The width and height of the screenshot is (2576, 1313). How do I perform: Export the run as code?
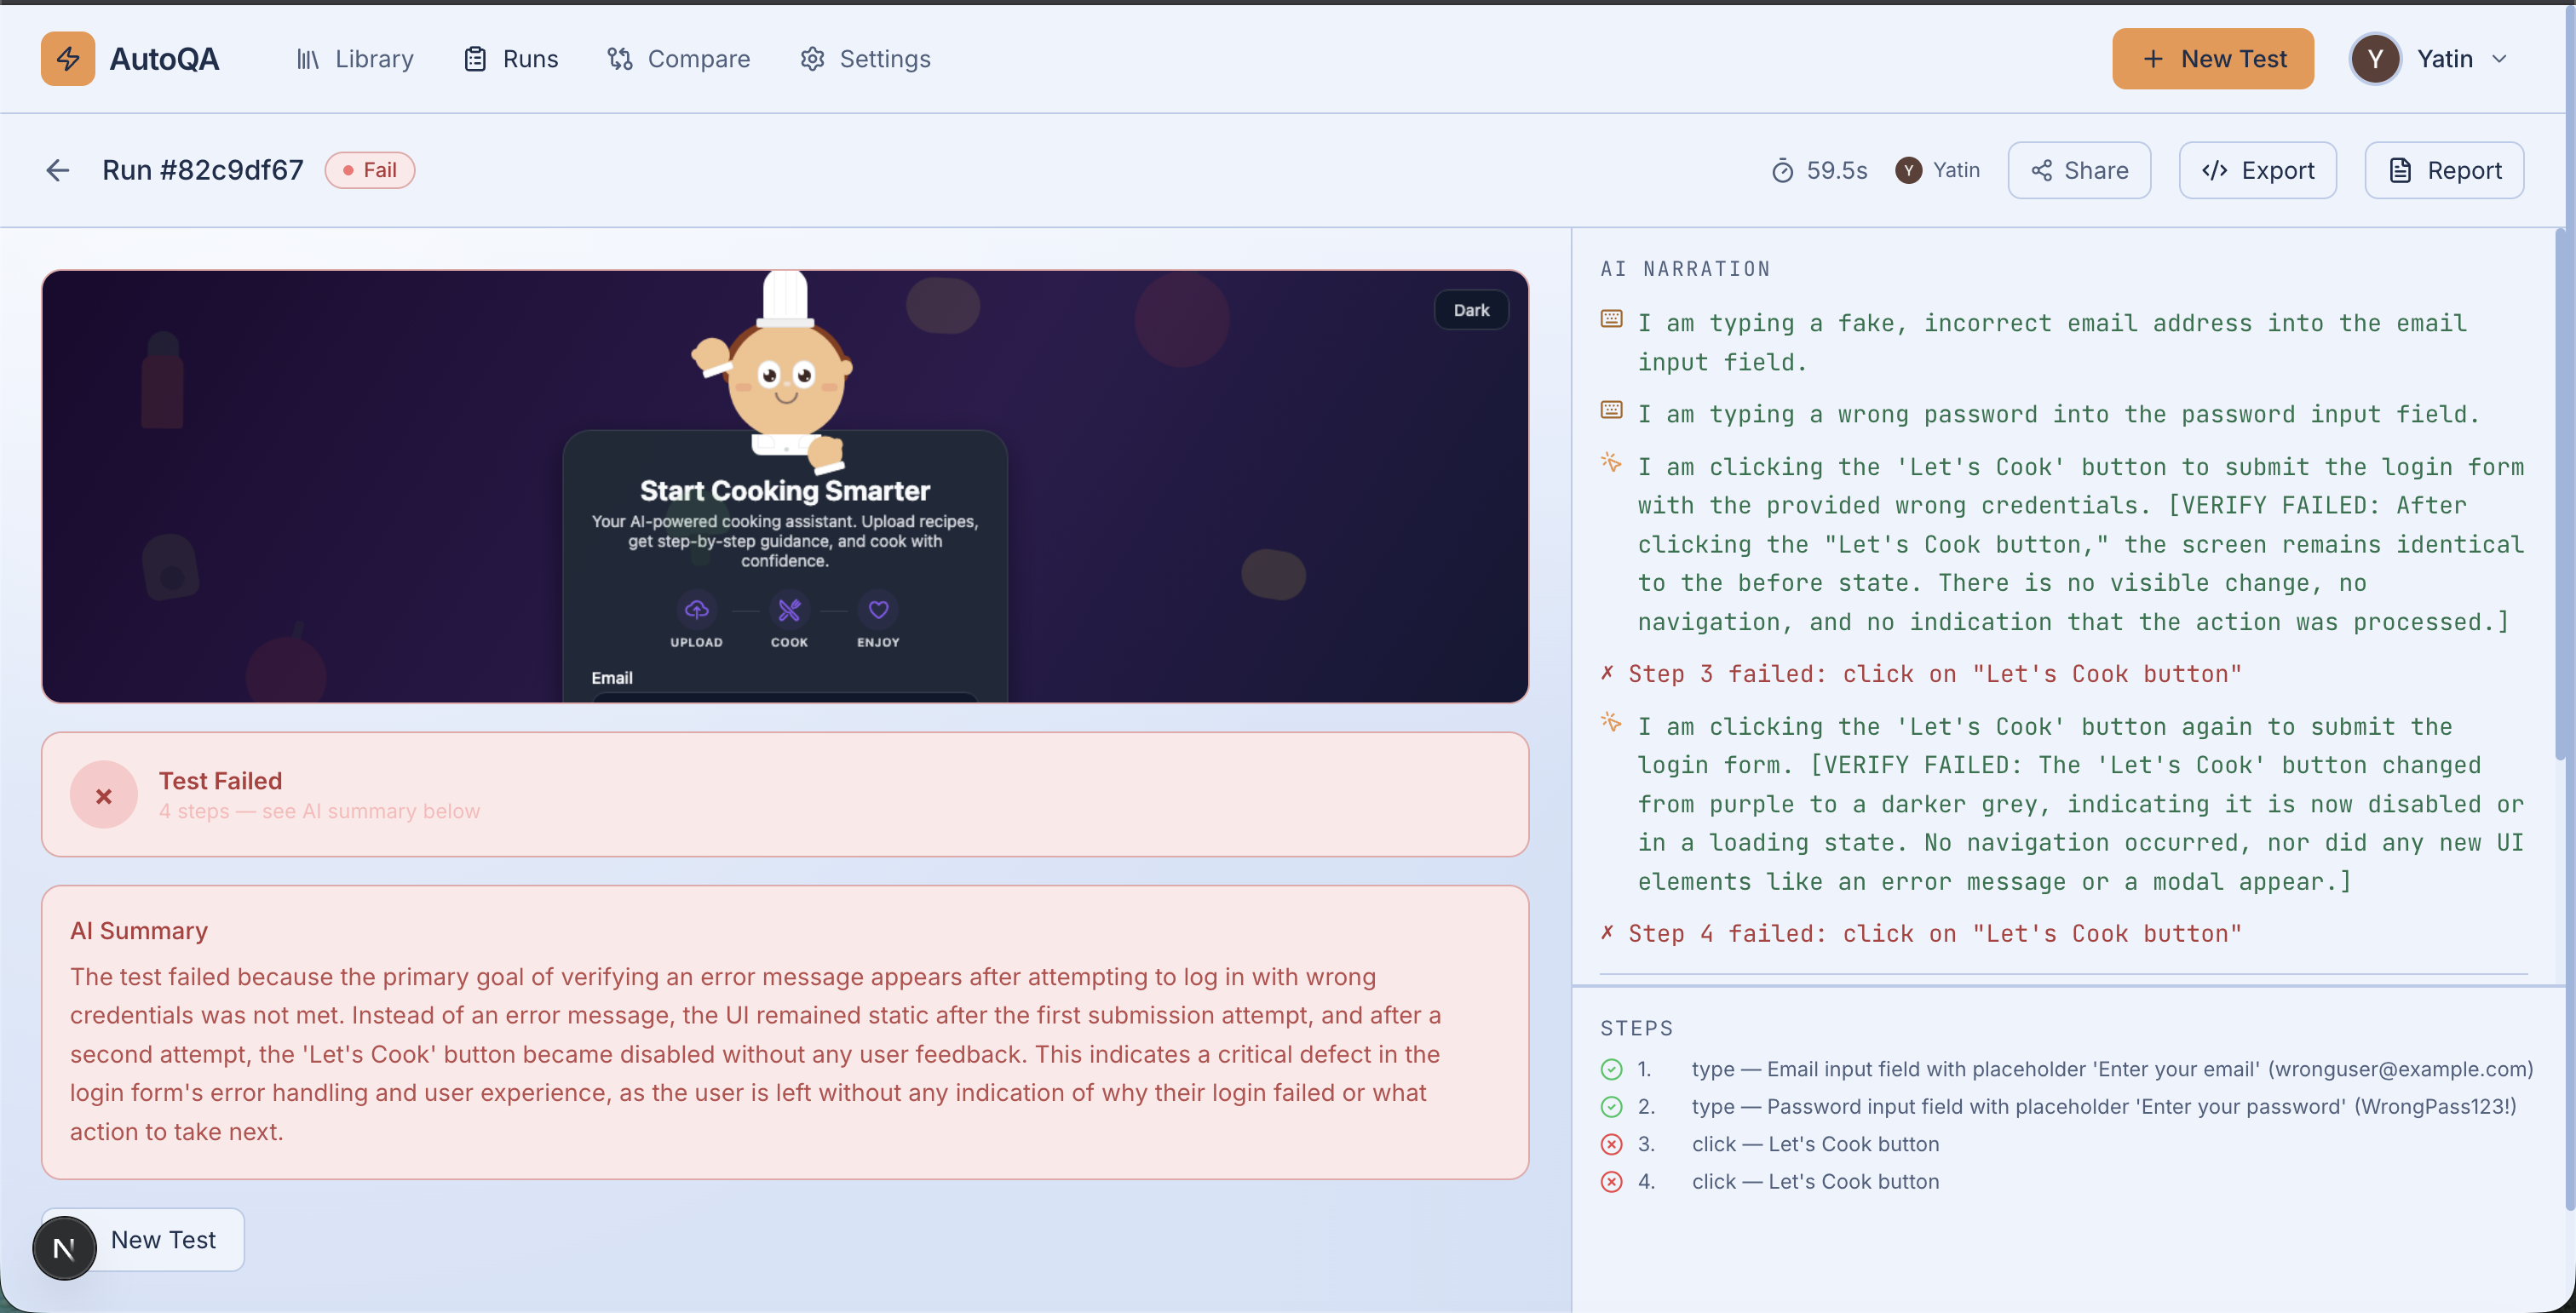2257,171
